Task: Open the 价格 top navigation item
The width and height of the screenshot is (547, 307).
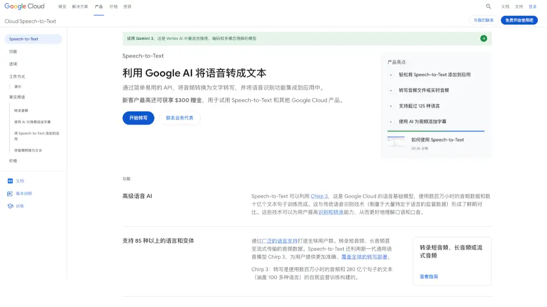Action: (x=113, y=7)
